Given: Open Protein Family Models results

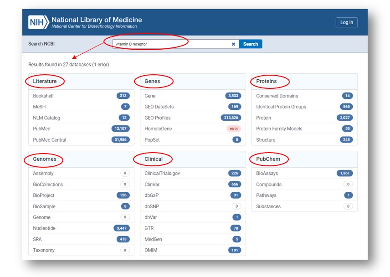Looking at the screenshot, I should [x=304, y=128].
